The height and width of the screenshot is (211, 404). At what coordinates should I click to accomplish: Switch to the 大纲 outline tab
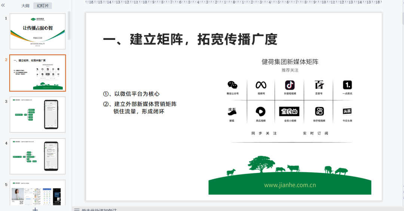coord(25,6)
